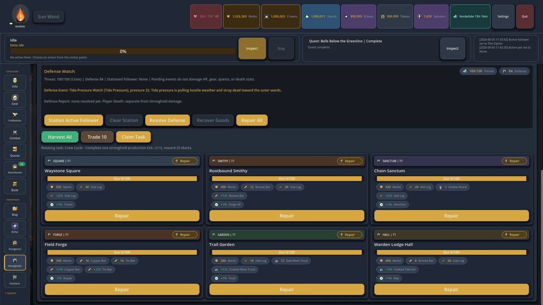
Task: Collapse the Character sidebar section
Action: point(12,71)
